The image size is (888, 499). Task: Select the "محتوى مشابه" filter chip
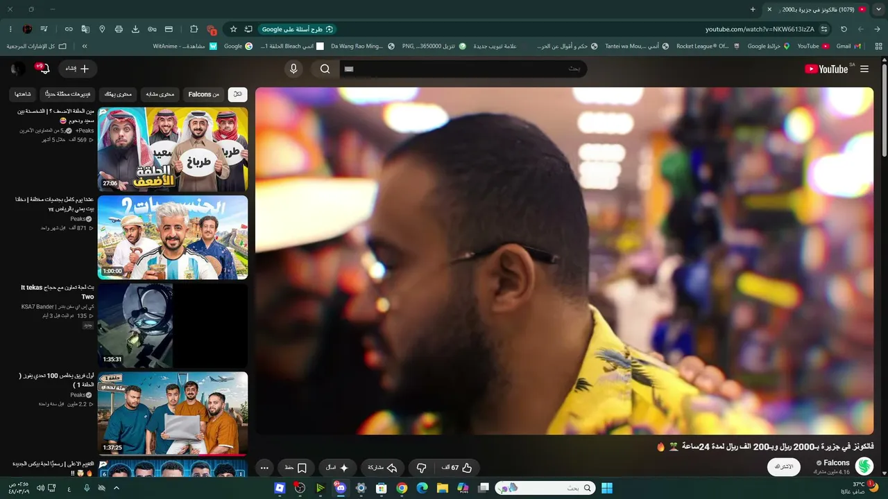click(x=161, y=94)
